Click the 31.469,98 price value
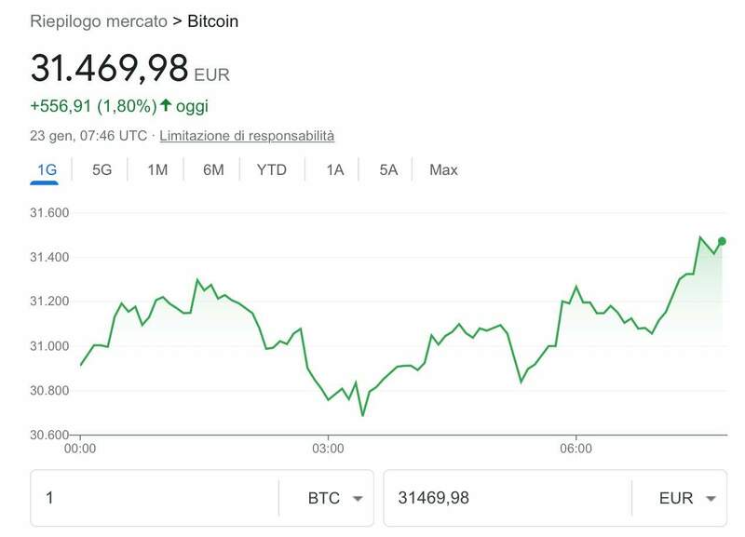The image size is (745, 537). (x=109, y=68)
